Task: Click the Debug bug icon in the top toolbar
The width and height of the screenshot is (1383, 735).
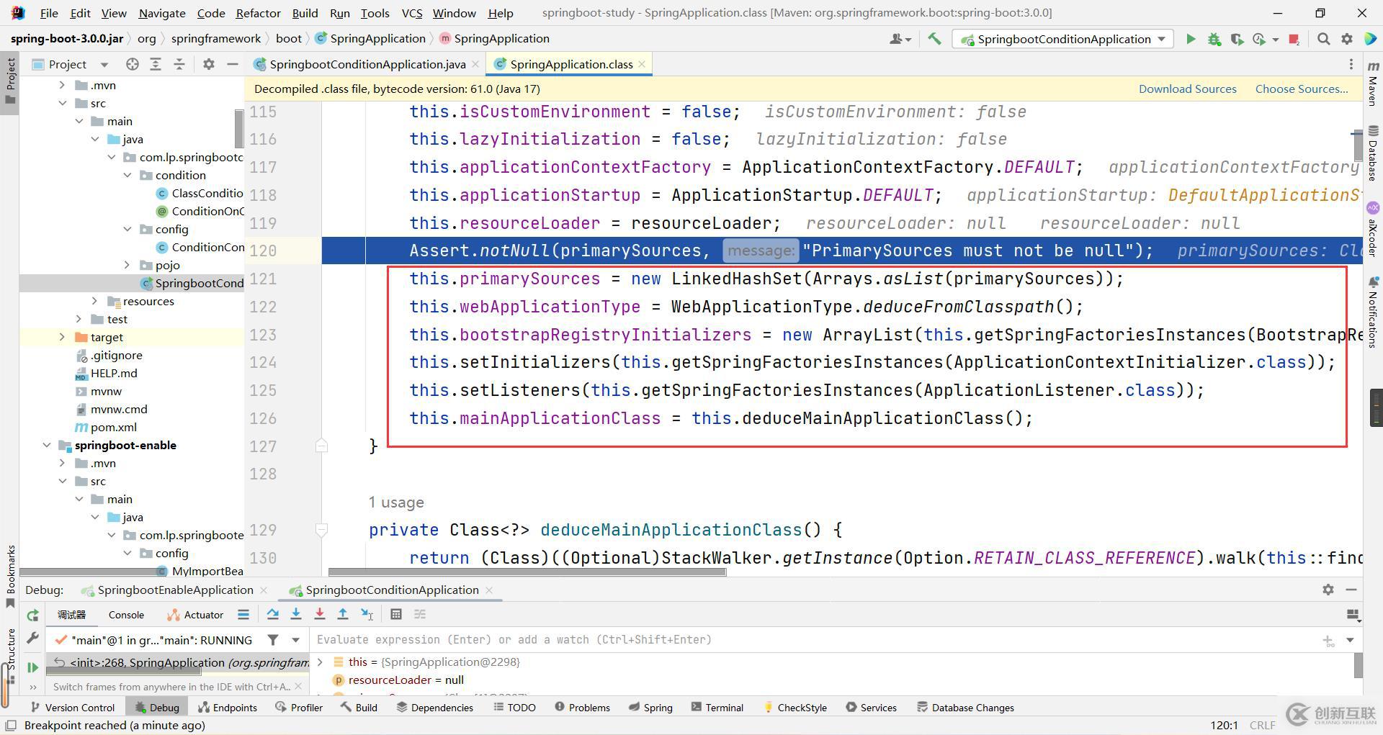Action: (x=1214, y=40)
